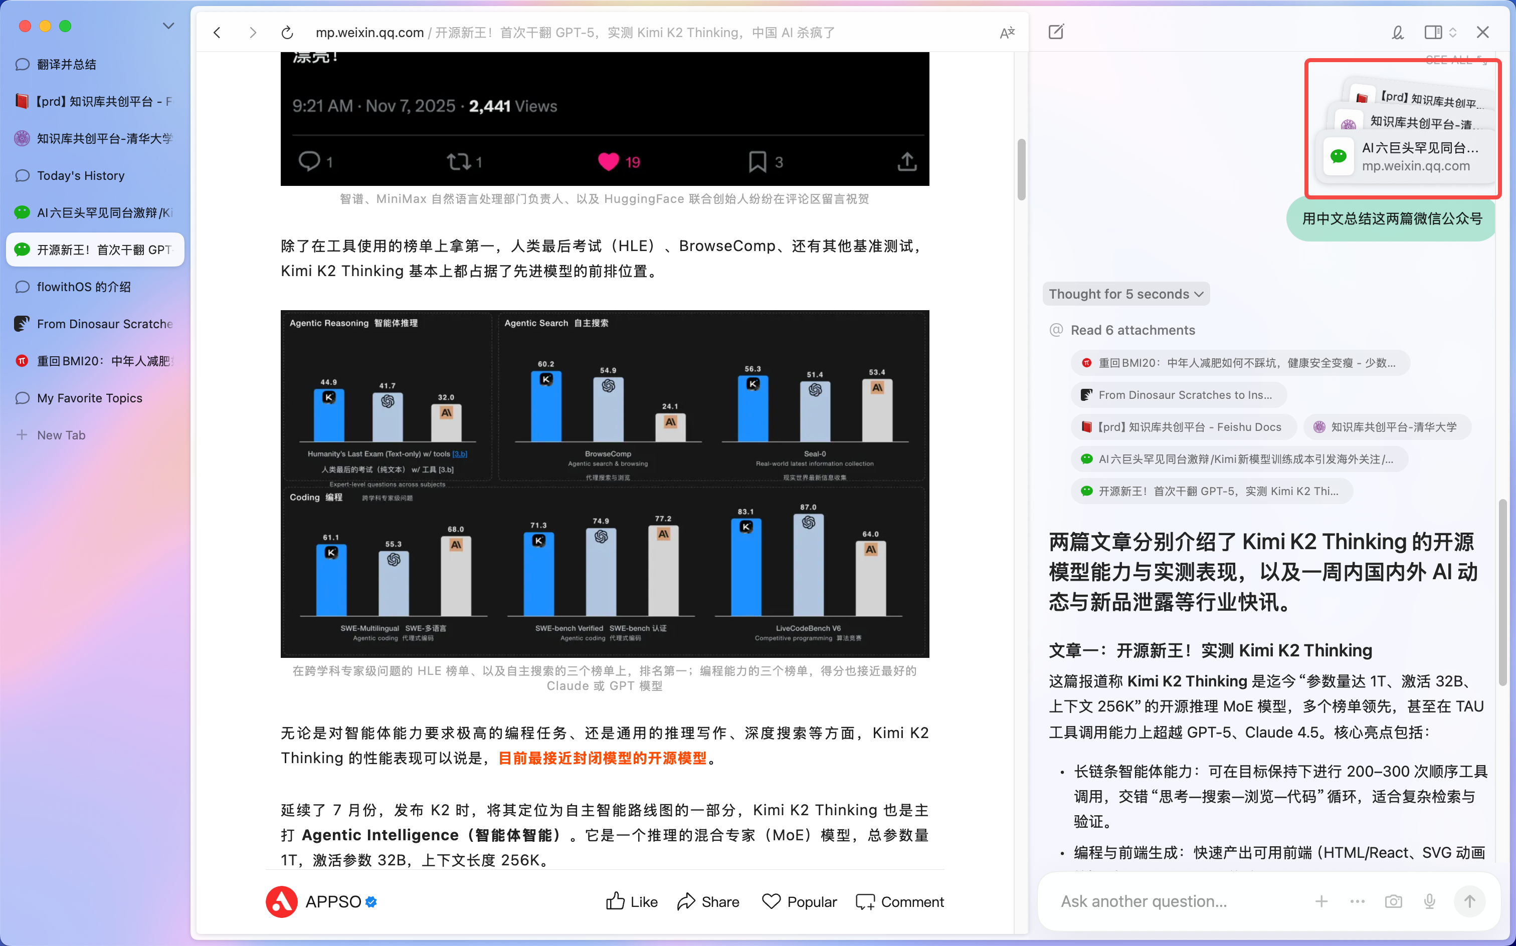
Task: Click the screenshot camera icon
Action: 1393,901
